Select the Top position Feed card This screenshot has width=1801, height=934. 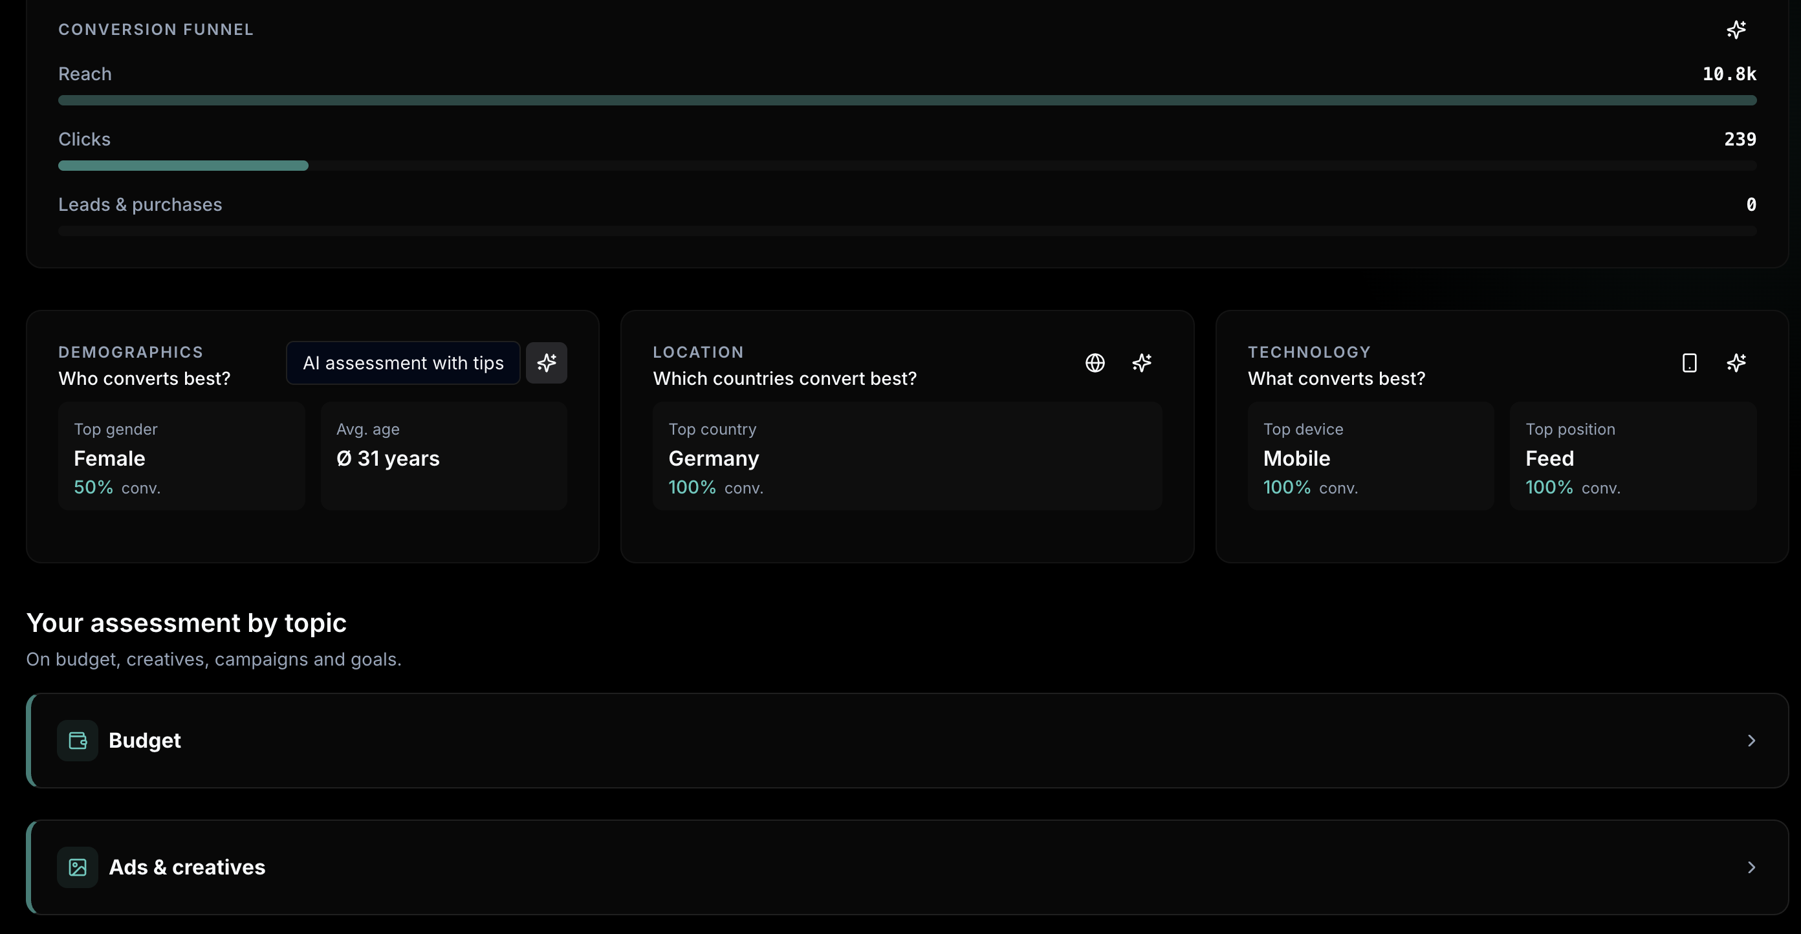coord(1633,456)
